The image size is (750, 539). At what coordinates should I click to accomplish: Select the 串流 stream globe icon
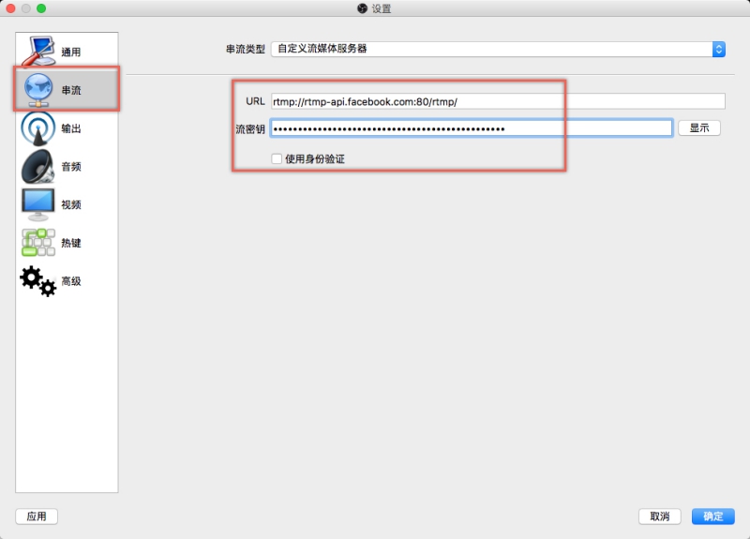tap(38, 90)
